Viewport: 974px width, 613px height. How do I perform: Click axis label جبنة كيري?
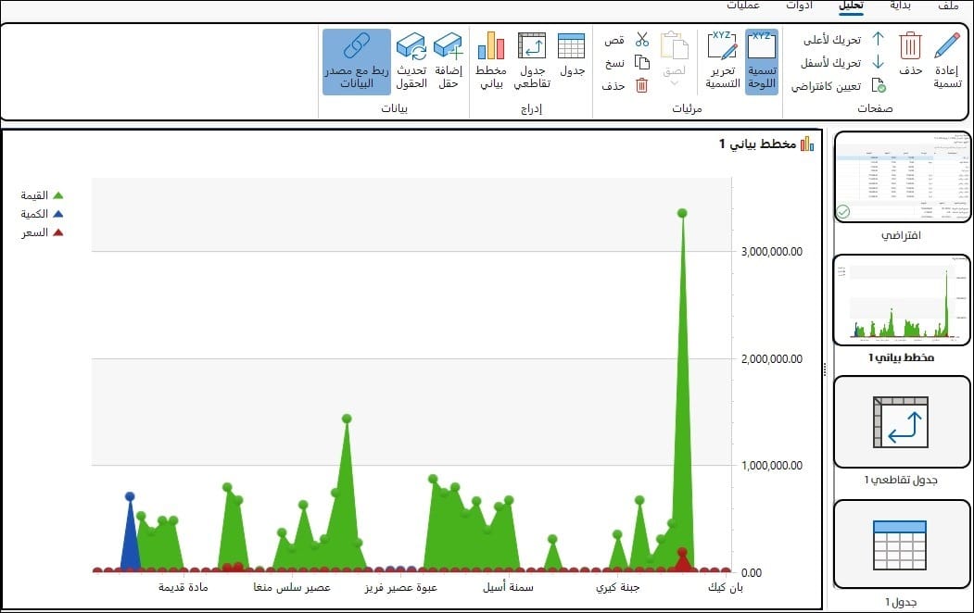pos(617,587)
